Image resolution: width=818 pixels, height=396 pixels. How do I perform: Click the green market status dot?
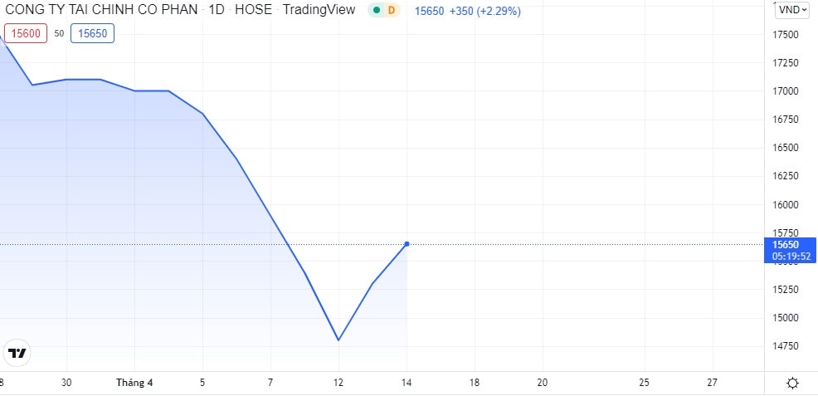tap(377, 10)
